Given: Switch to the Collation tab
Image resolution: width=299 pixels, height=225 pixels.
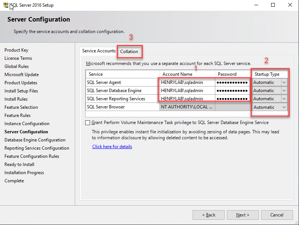Looking at the screenshot, I should click(129, 52).
